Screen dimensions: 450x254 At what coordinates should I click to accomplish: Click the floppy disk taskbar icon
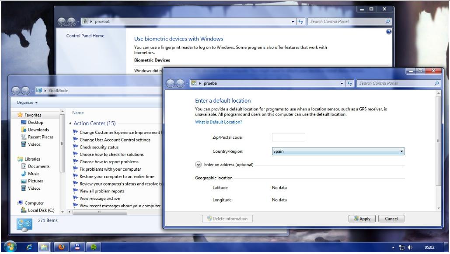pyautogui.click(x=77, y=247)
